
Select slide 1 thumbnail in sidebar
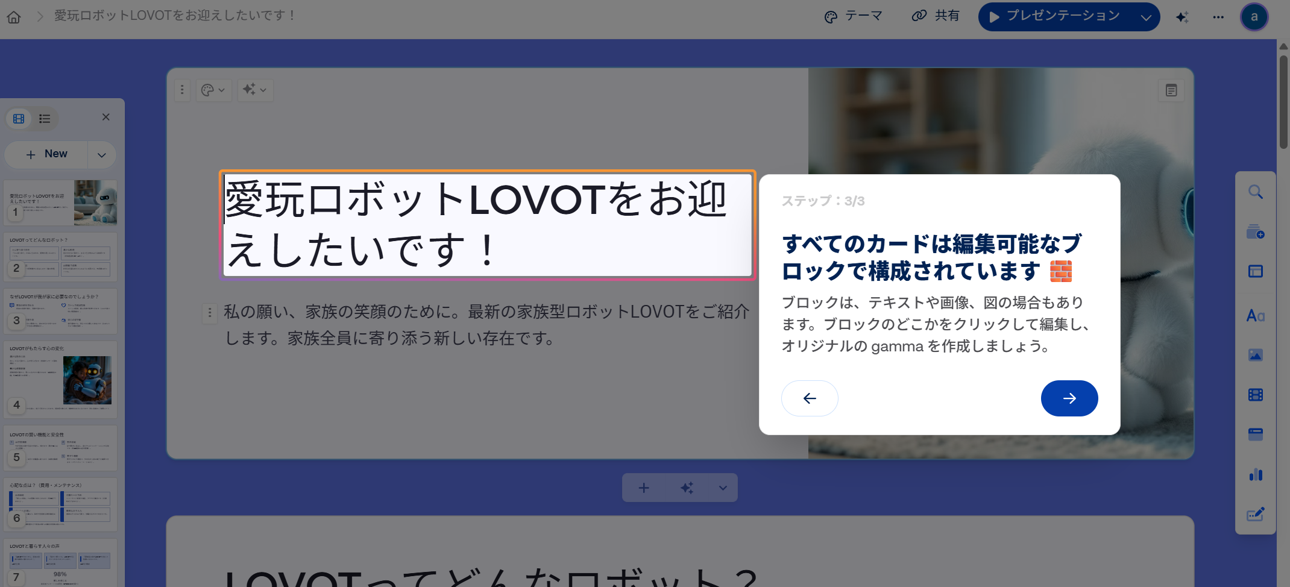(60, 202)
